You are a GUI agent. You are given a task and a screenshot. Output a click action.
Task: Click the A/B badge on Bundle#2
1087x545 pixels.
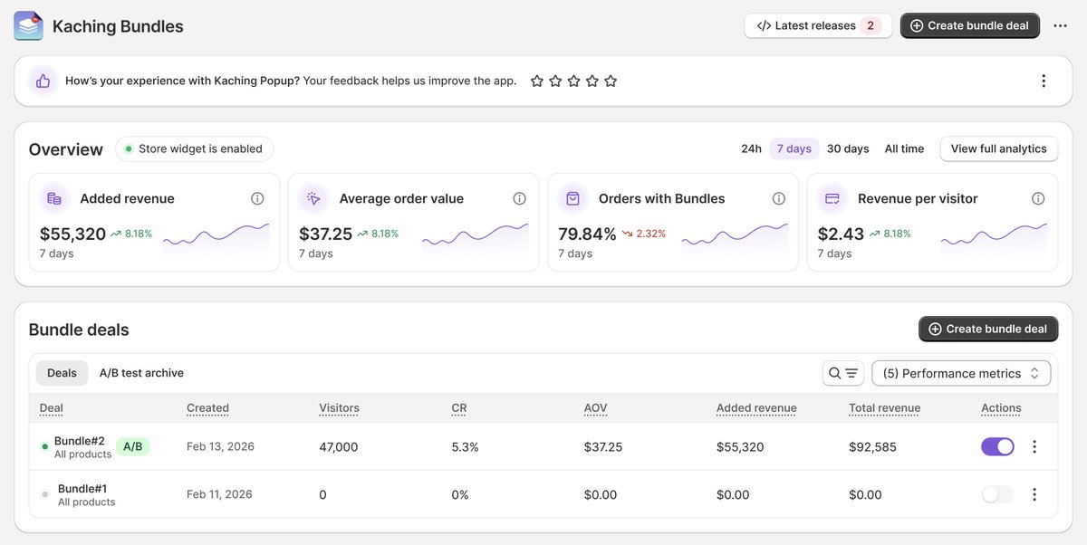133,446
